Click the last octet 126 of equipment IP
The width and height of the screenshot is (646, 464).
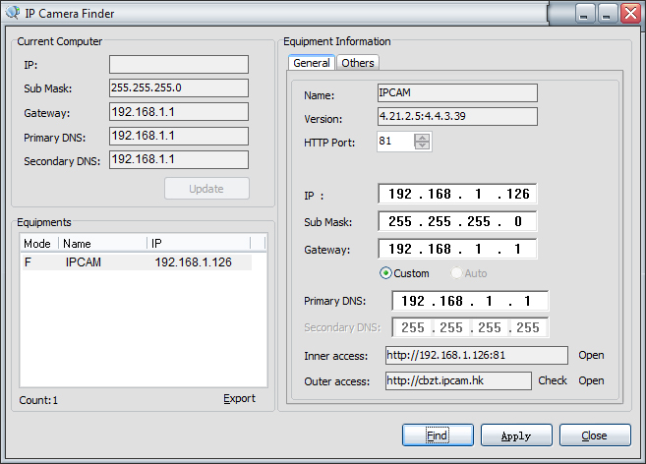point(518,194)
